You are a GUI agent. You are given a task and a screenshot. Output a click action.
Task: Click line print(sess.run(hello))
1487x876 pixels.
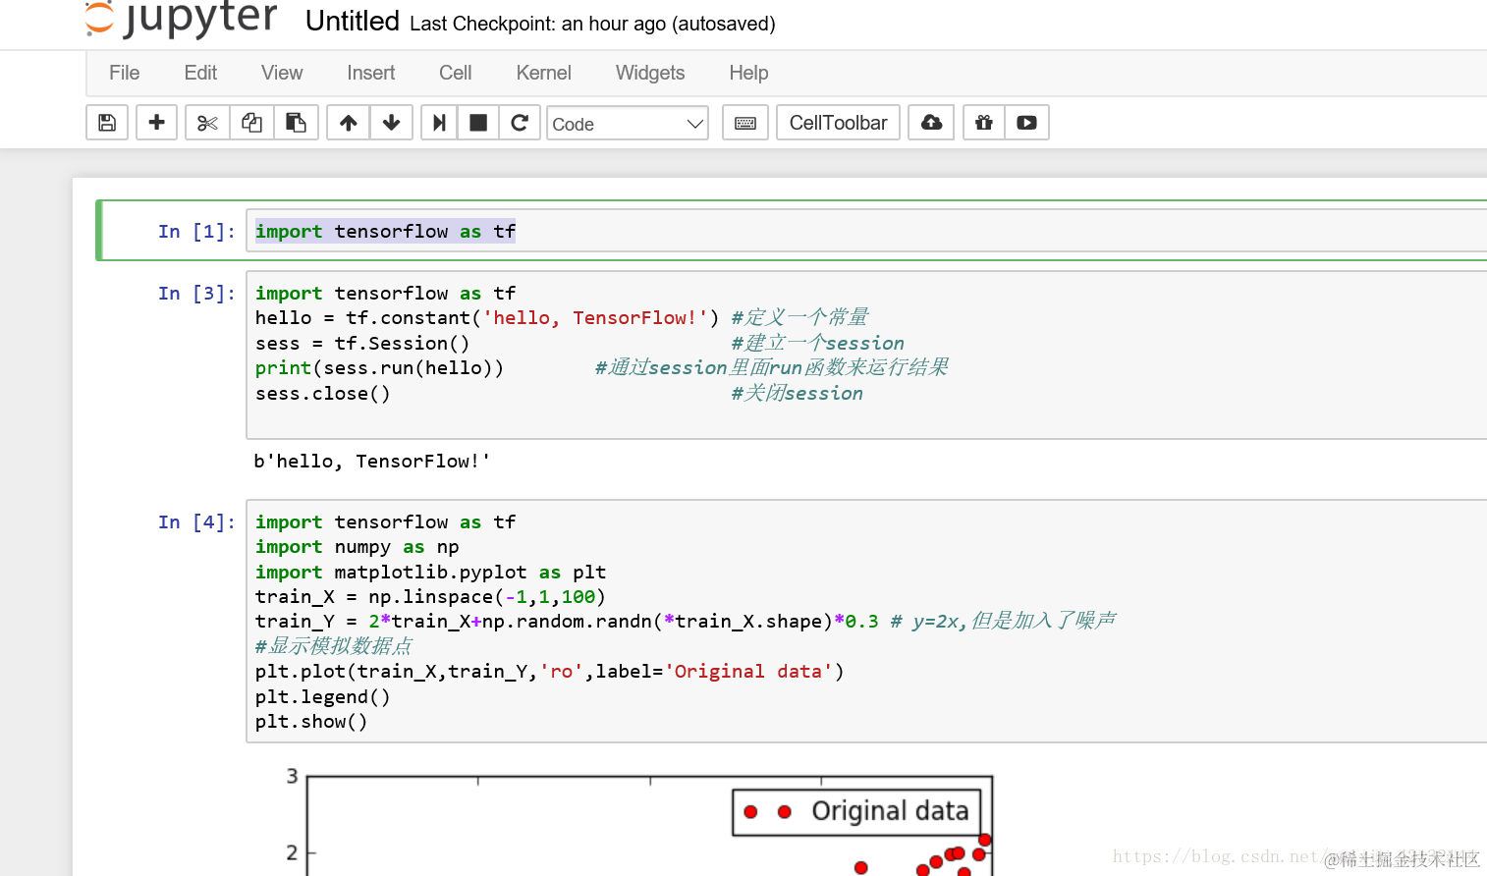click(379, 367)
